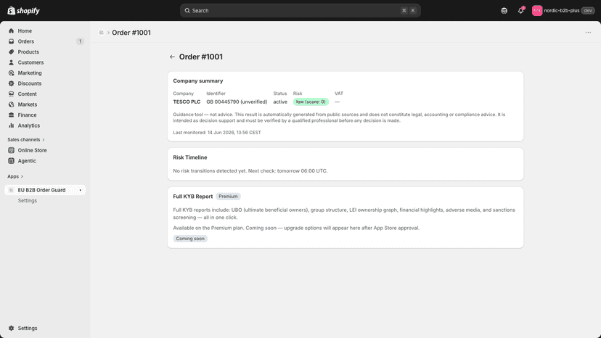Click the back arrow beside Order #1001

point(172,57)
